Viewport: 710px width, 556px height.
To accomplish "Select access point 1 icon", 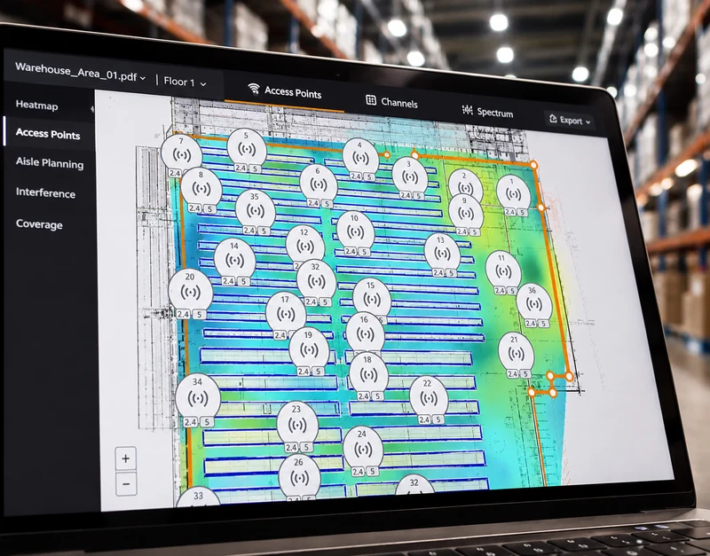I will [513, 192].
